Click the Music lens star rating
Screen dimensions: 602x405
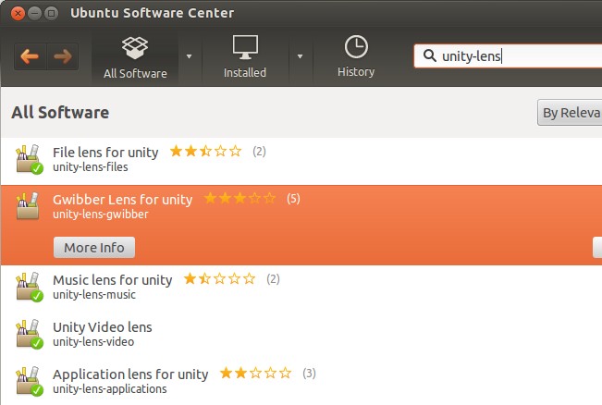pyautogui.click(x=219, y=278)
